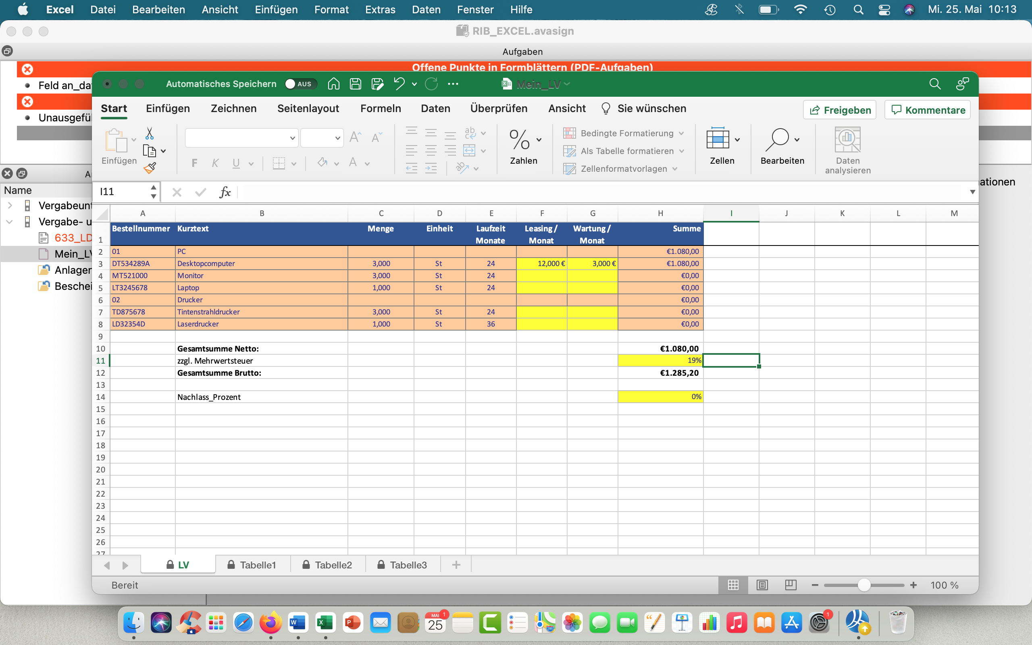Switch to Normal grid view icon
The width and height of the screenshot is (1032, 645).
(733, 585)
